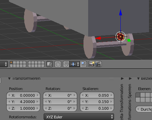Screen dimensions: 152x120
Task: Decrease the Rotation Z value arrow
Action: tap(46, 108)
